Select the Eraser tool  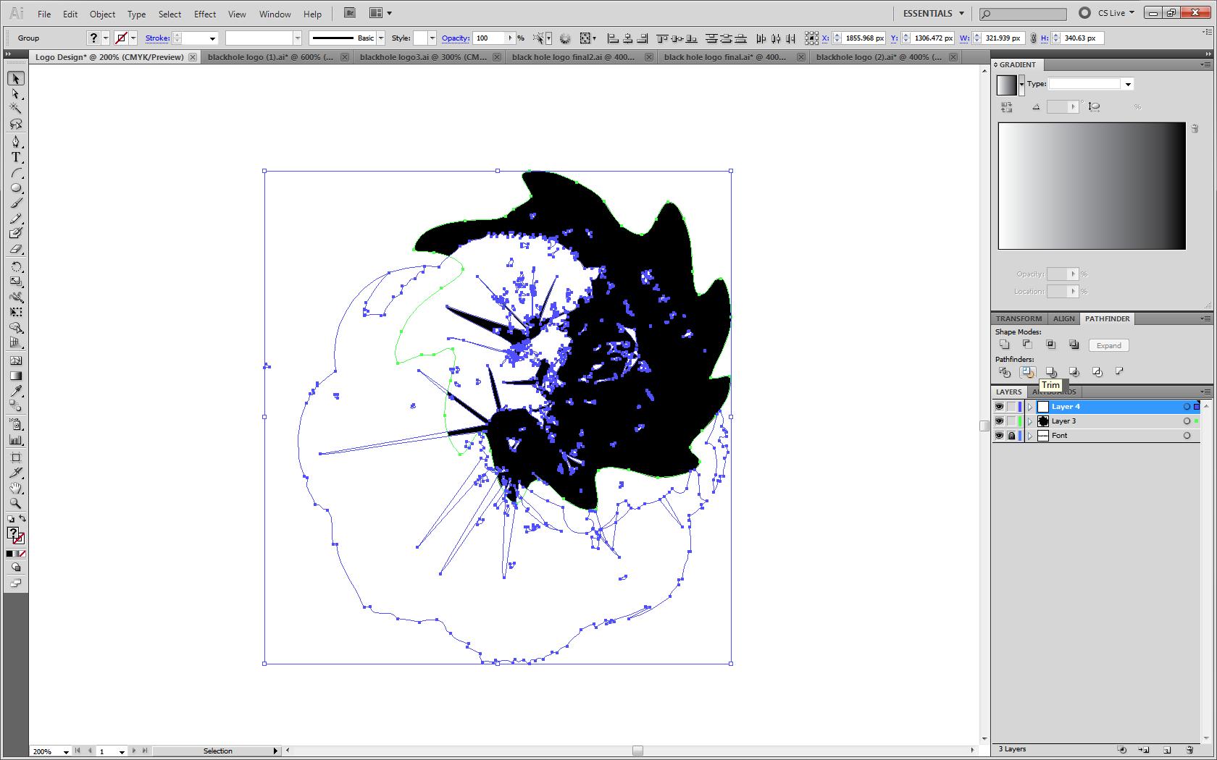tap(16, 249)
